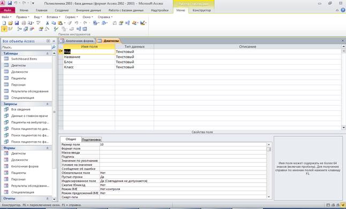The image size is (346, 209).
Task: Click the Print toolbar icon
Action: pyautogui.click(x=24, y=23)
